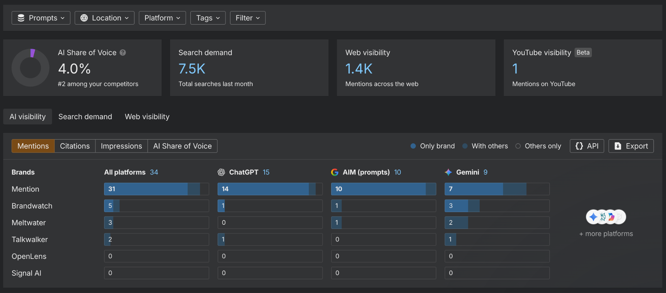Click the AI Share of Voice donut chart
666x293 pixels.
tap(31, 68)
